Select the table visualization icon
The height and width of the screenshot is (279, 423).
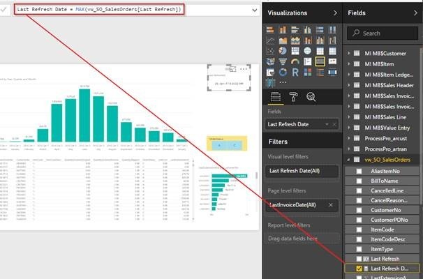click(320, 51)
